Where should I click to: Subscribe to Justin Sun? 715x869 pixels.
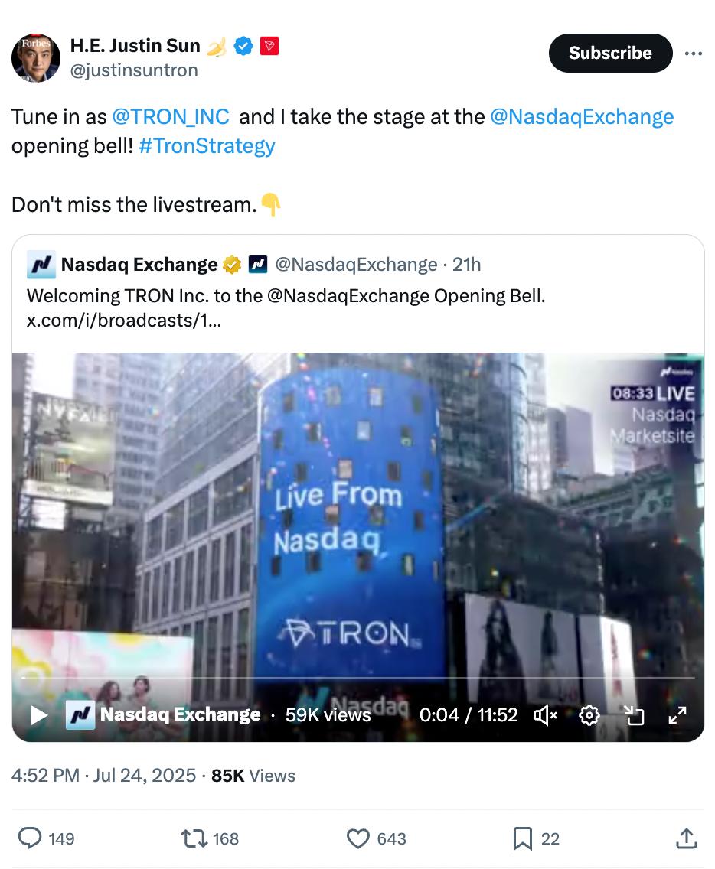pyautogui.click(x=610, y=54)
